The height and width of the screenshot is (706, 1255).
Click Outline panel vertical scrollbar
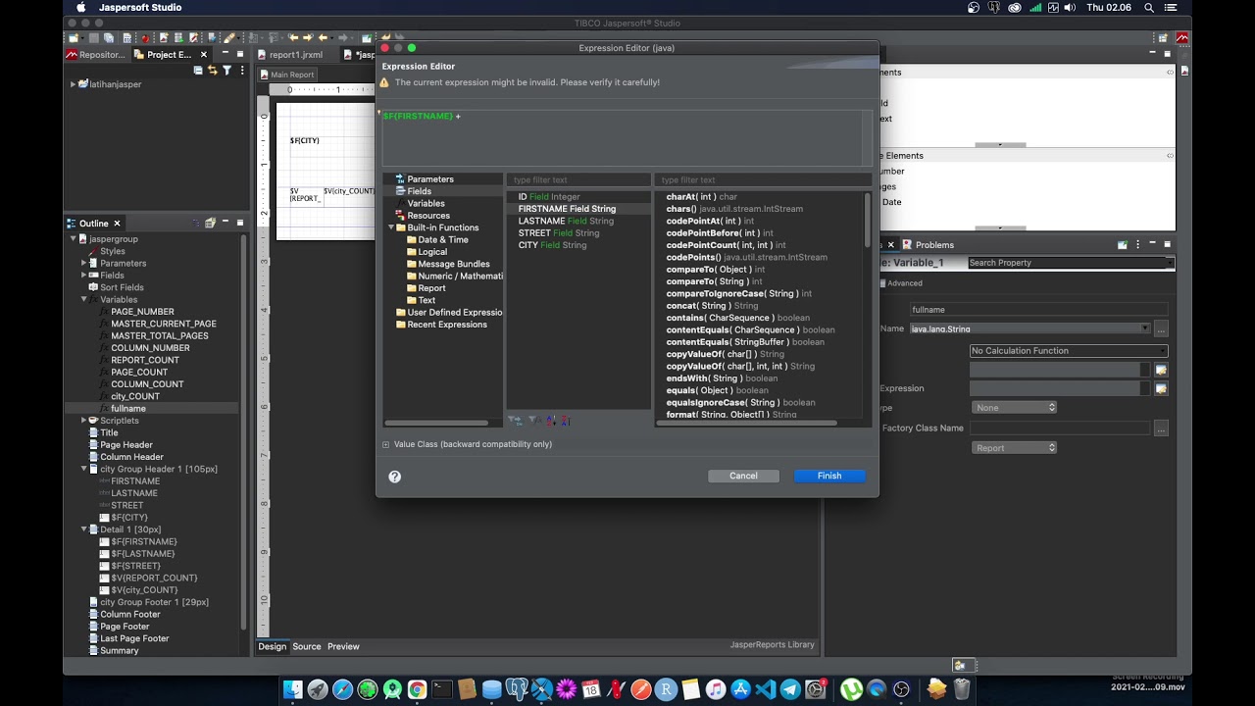243,431
